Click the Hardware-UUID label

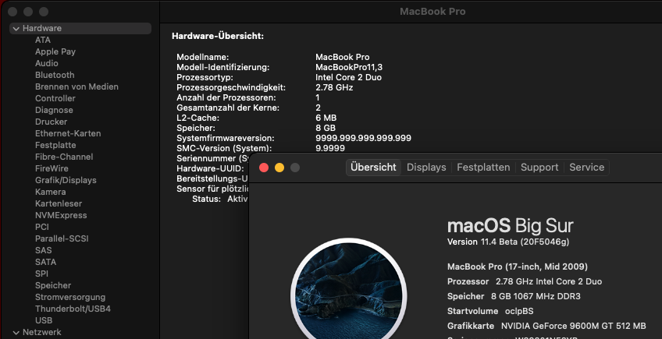tap(210, 168)
